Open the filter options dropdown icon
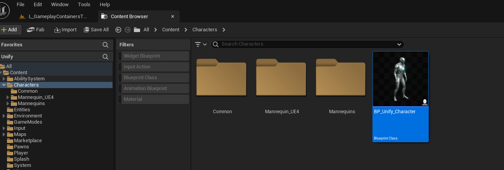Image resolution: width=504 pixels, height=170 pixels. pos(201,44)
